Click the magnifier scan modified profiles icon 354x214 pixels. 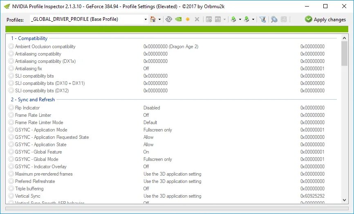[x=274, y=19]
